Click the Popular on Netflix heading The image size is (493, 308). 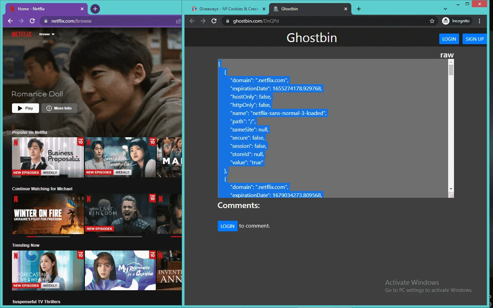point(30,132)
